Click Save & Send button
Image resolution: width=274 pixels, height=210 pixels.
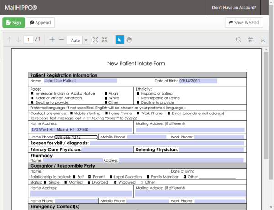(244, 23)
